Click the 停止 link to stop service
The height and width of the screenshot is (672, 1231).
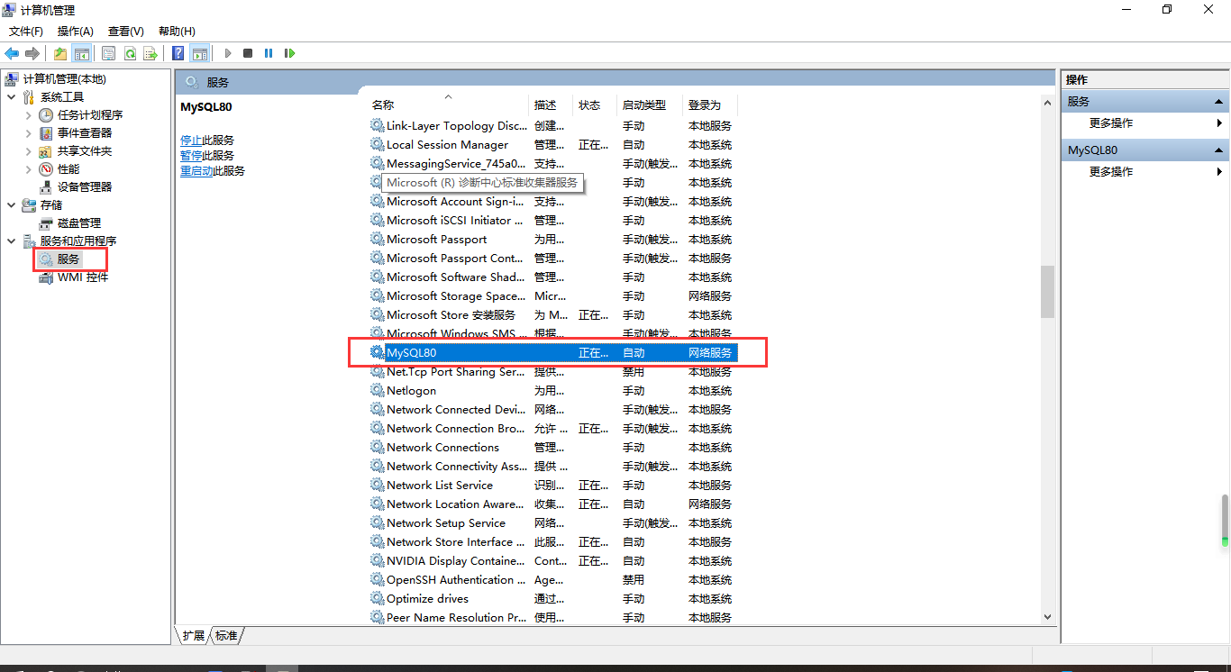(x=191, y=141)
